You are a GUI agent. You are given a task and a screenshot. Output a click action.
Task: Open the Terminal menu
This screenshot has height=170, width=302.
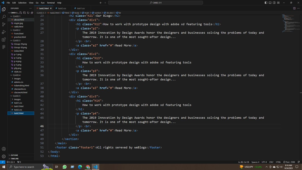click(x=51, y=3)
